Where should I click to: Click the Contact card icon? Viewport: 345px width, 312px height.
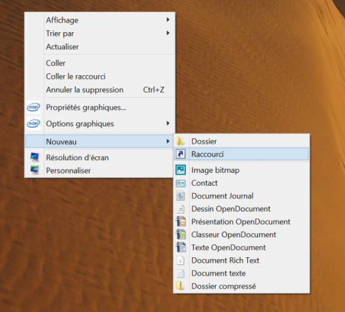tap(180, 183)
